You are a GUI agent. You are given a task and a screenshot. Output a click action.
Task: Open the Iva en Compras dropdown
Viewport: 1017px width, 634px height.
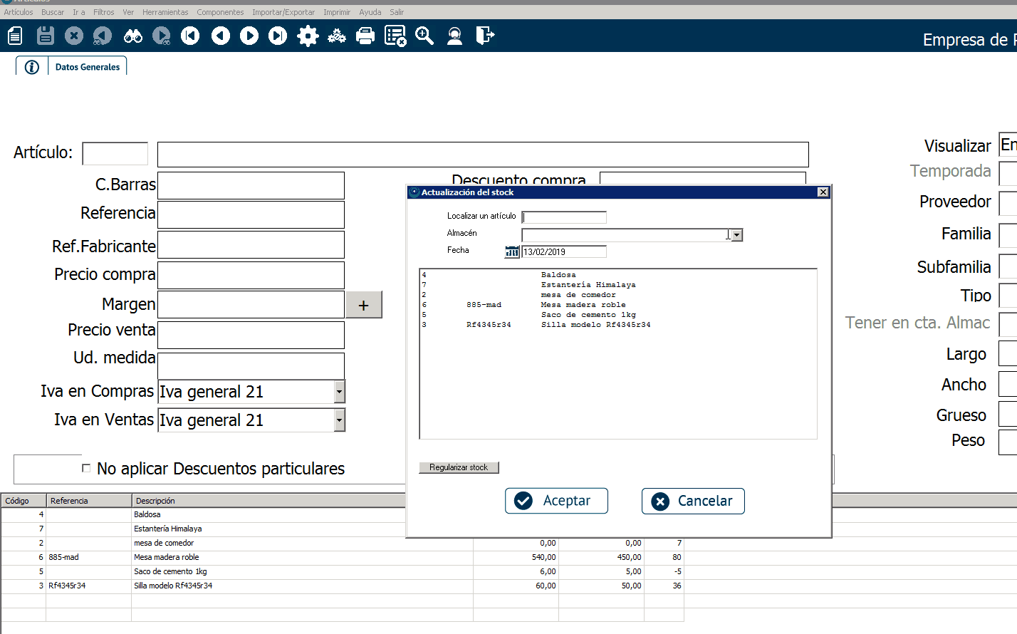[339, 392]
